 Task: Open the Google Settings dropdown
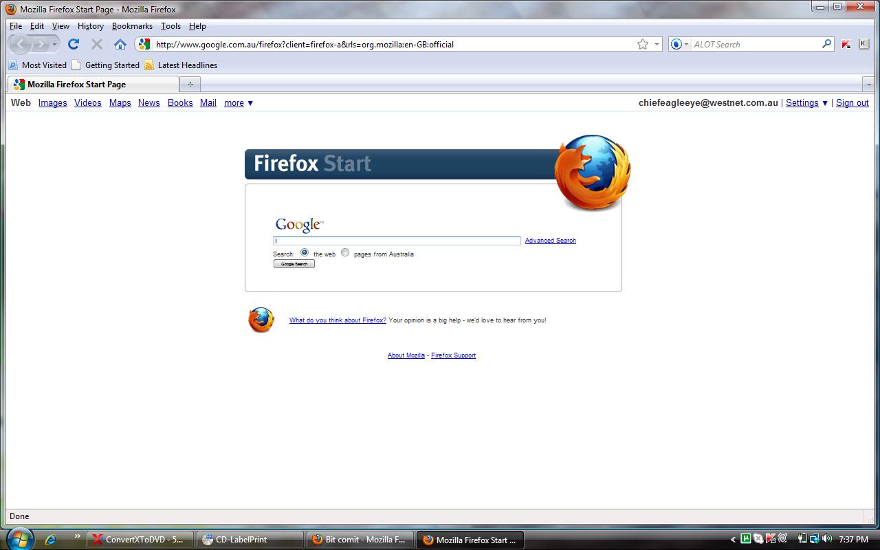pyautogui.click(x=807, y=103)
